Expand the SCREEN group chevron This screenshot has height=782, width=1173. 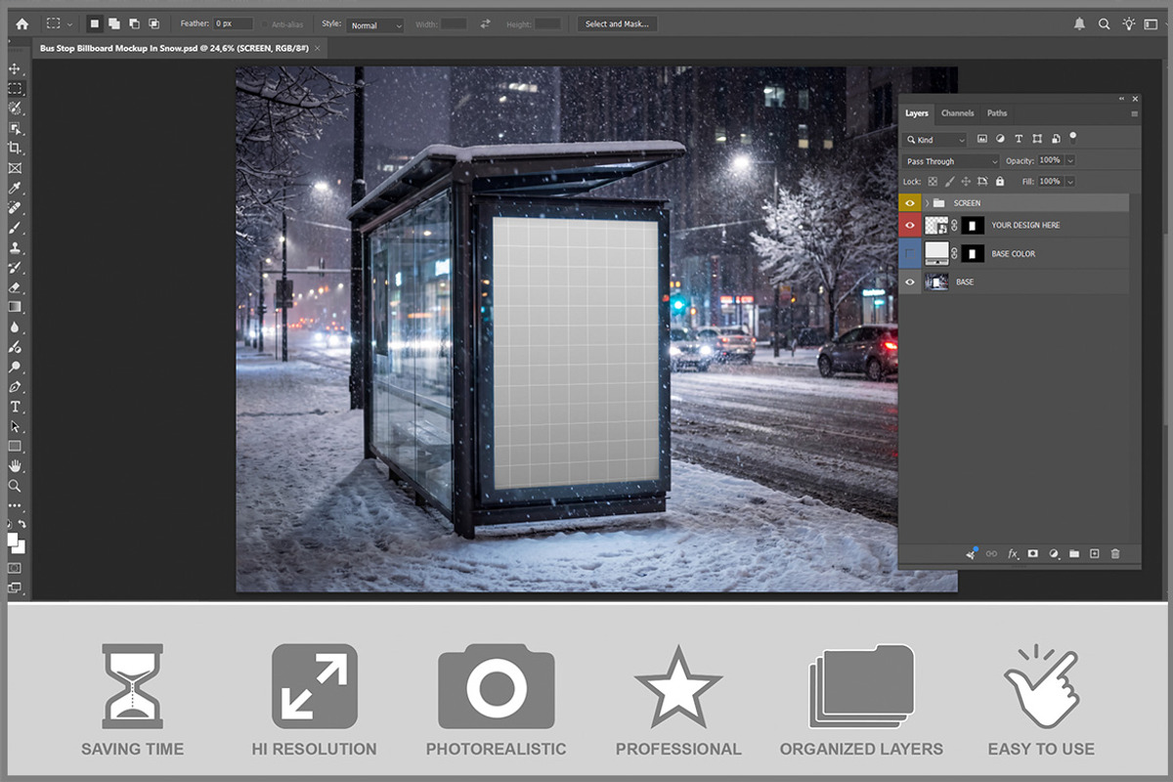click(927, 203)
